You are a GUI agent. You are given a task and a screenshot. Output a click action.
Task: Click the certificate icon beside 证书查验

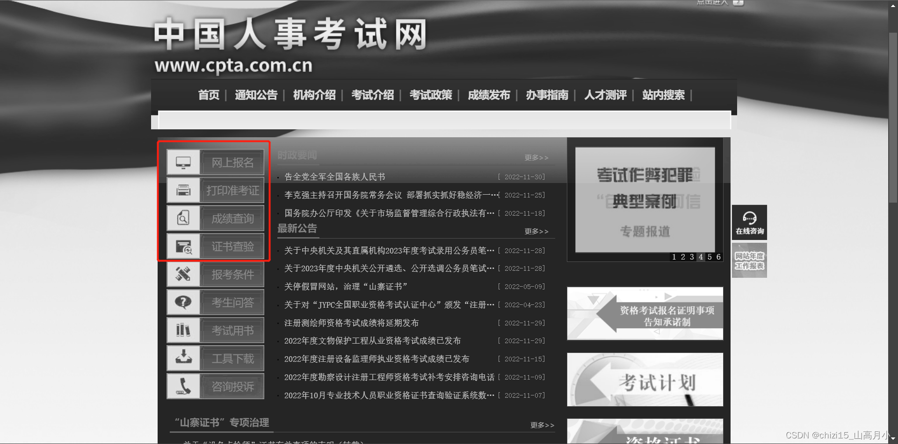click(183, 247)
